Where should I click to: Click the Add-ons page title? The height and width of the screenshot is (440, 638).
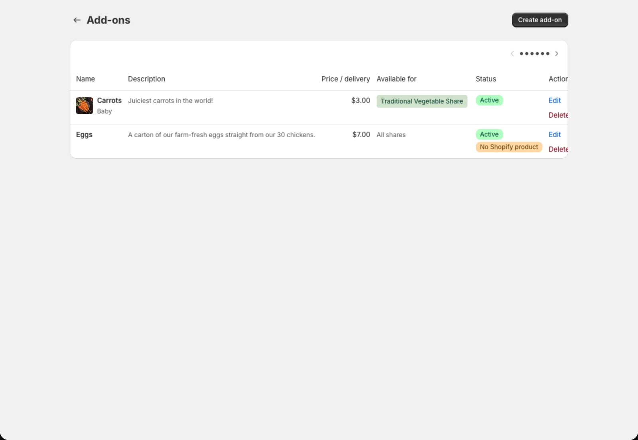108,20
